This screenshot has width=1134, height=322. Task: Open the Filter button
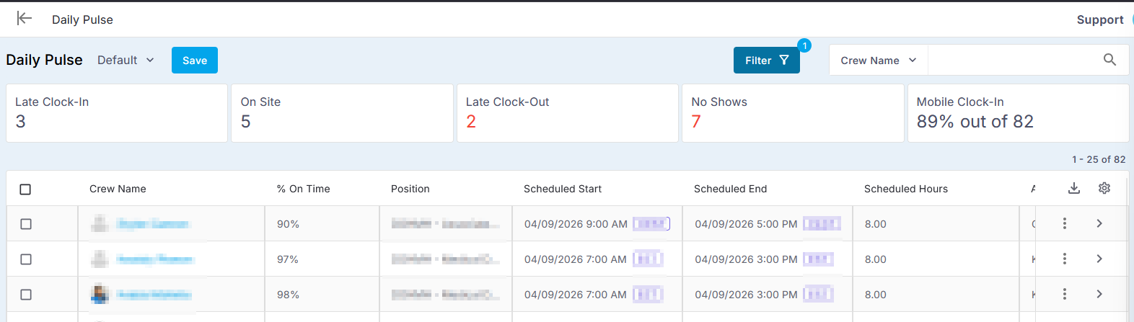[x=767, y=61]
